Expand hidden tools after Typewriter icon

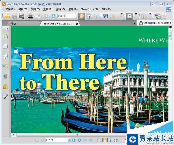tap(150, 14)
